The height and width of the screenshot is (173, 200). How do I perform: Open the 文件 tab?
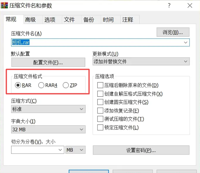pos(72,20)
